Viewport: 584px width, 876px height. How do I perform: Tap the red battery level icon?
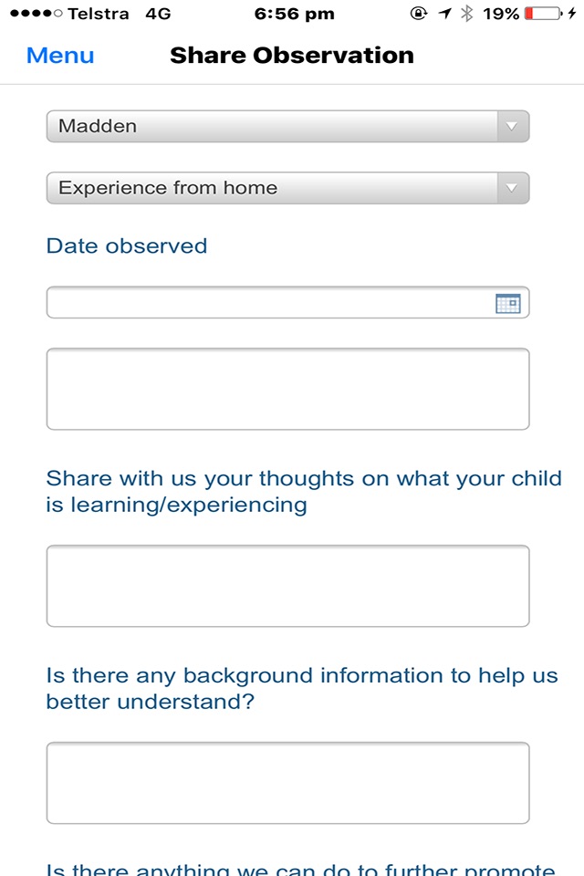(543, 14)
